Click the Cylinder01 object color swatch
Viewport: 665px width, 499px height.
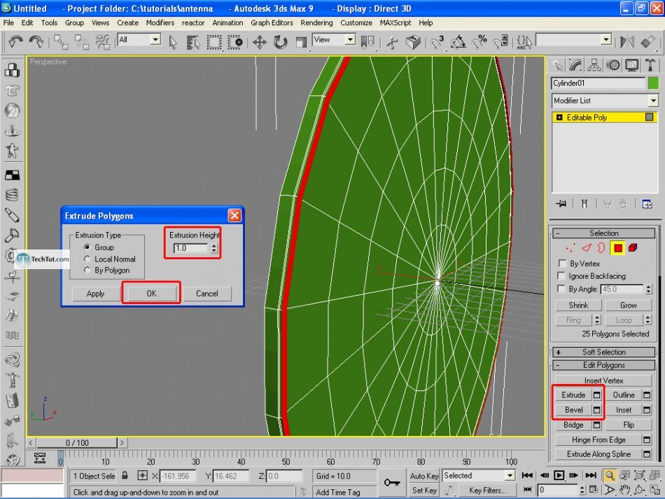coord(653,83)
